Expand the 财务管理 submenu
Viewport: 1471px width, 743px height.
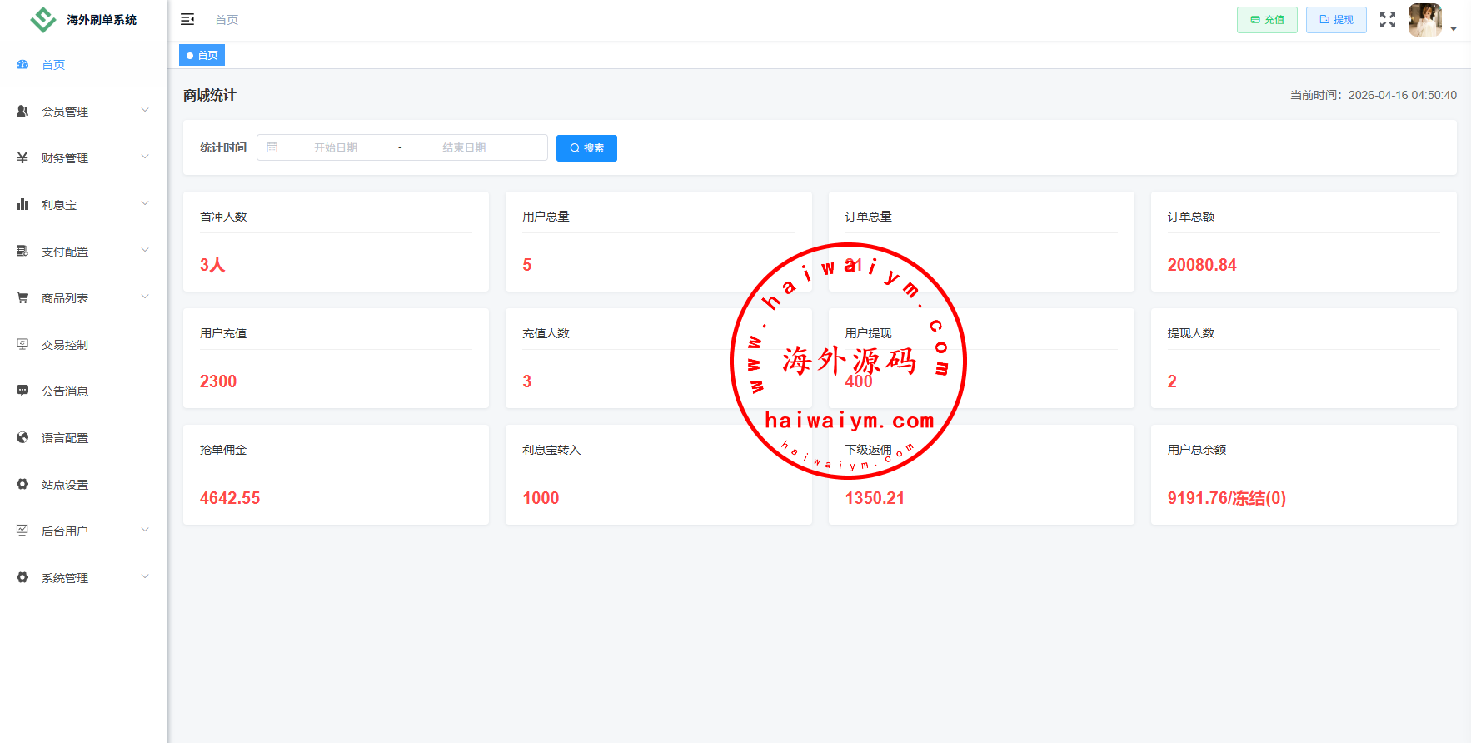click(x=82, y=158)
